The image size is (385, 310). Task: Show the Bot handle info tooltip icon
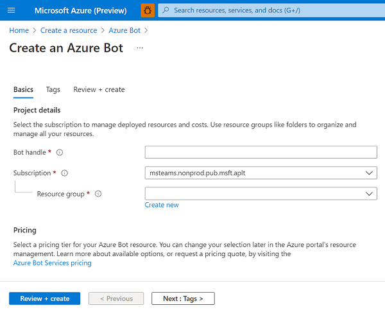(x=60, y=153)
